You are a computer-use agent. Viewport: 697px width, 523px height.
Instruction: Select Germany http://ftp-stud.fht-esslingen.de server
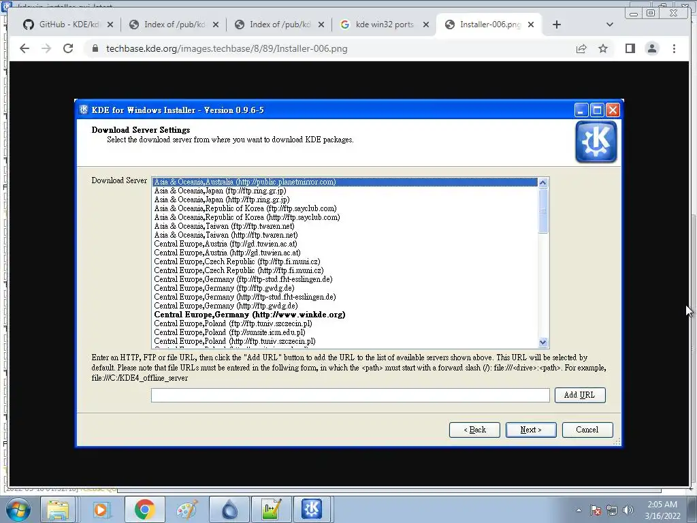[344, 297]
